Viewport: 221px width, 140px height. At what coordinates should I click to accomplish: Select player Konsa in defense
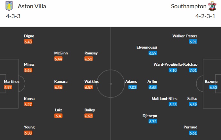pyautogui.click(x=29, y=99)
